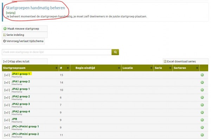Screen dimensions: 211x139
Task: Open the JPC+JPmini groep 1 link
Action: [x=25, y=126]
